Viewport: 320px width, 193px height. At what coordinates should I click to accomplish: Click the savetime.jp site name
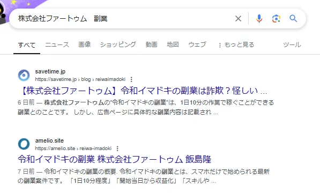50,71
